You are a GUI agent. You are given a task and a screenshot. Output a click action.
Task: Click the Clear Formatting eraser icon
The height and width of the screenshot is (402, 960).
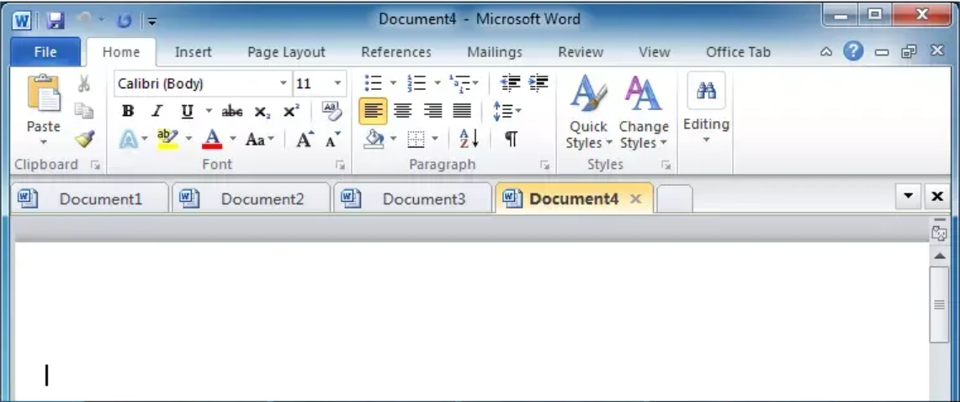331,111
